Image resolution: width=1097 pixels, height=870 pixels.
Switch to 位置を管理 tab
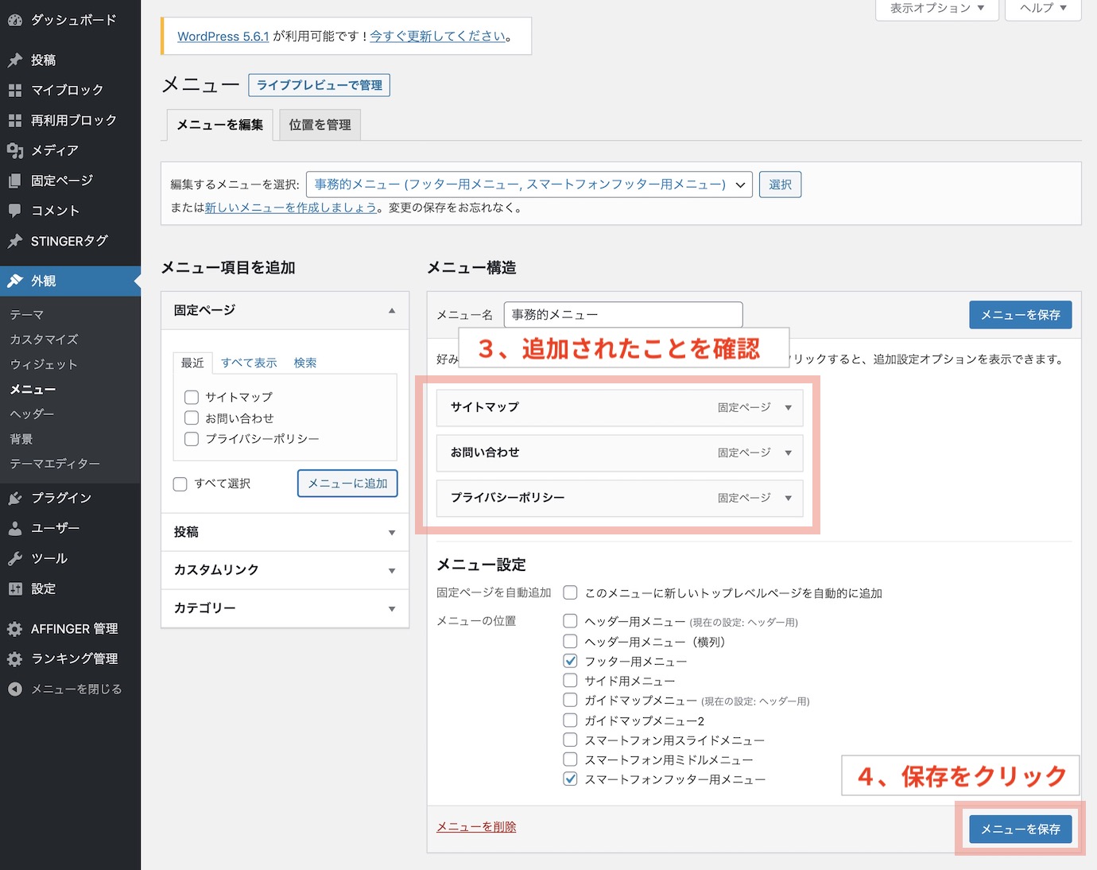320,125
